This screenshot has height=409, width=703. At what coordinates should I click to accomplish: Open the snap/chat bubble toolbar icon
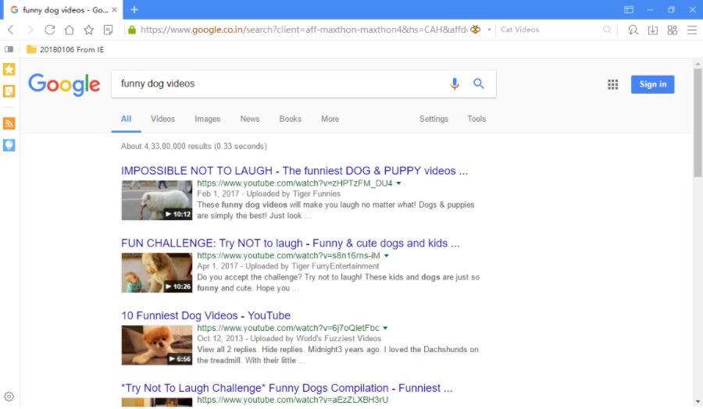pyautogui.click(x=633, y=30)
